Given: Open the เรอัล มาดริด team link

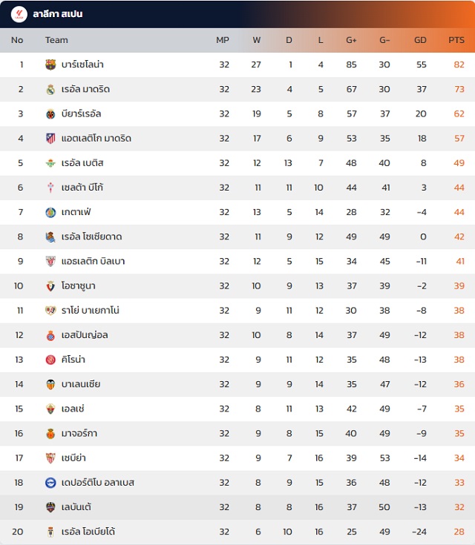Looking at the screenshot, I should click(85, 89).
